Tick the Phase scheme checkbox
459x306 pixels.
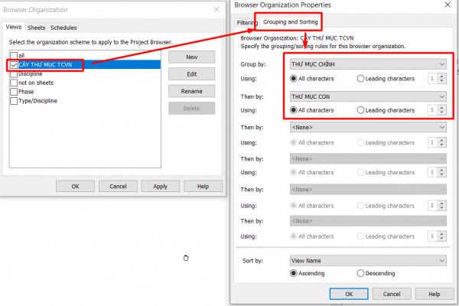point(13,92)
